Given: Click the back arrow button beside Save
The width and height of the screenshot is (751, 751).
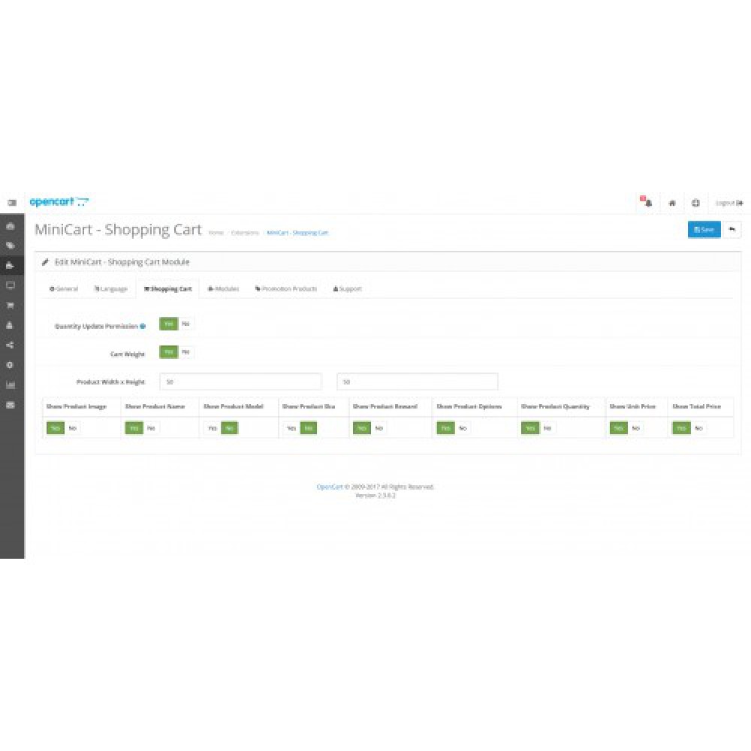Looking at the screenshot, I should 731,230.
